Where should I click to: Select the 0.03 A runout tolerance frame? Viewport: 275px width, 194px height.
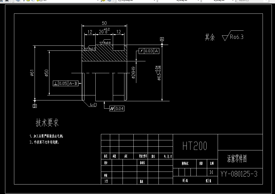(149, 51)
